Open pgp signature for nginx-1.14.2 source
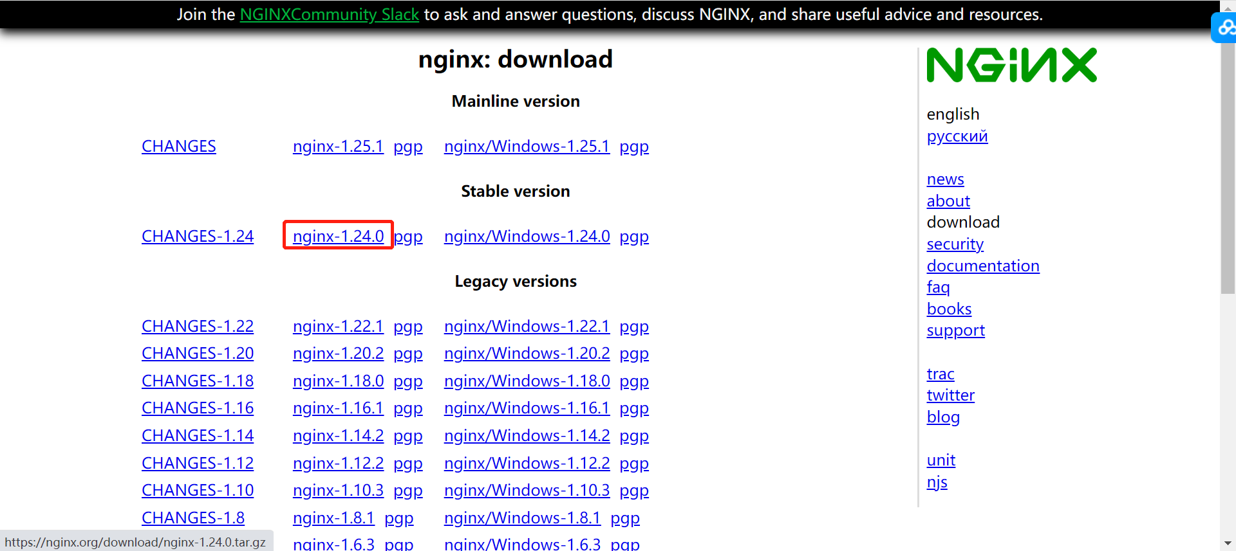 408,436
